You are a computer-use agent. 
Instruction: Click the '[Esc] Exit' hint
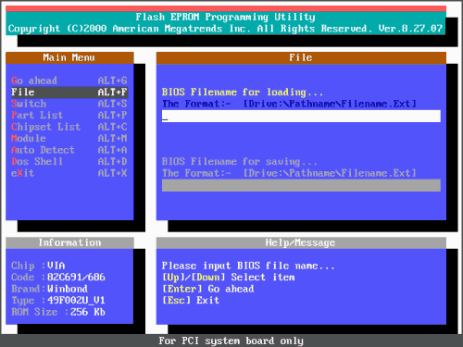191,300
